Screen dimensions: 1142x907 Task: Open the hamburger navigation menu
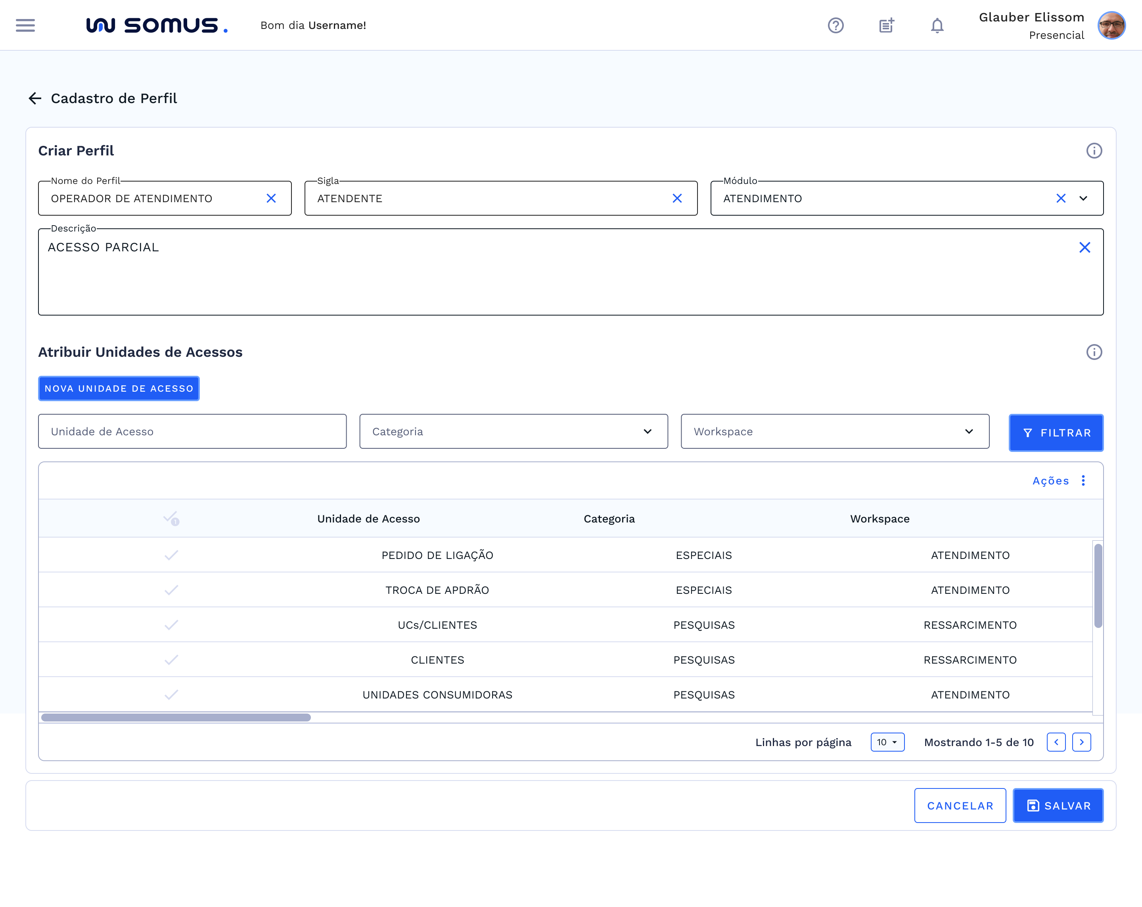coord(25,25)
